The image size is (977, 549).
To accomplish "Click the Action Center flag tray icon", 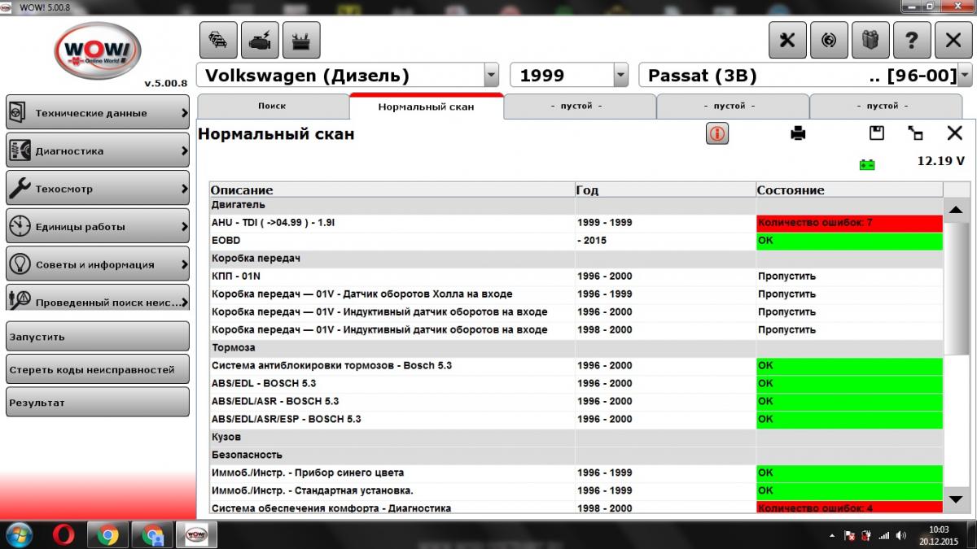I will [849, 536].
